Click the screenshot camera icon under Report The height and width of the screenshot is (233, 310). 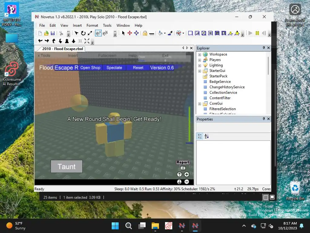183,168
